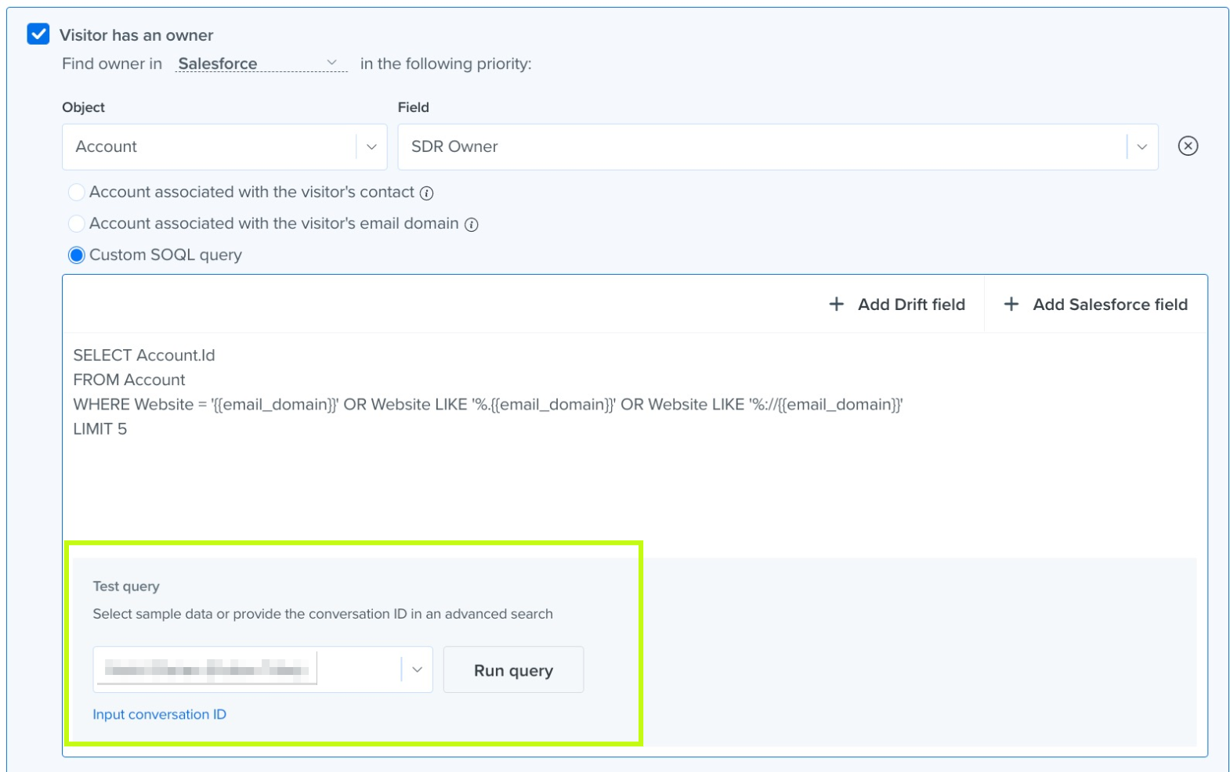Click the 'SELECT Account.Id' query line

coord(144,355)
